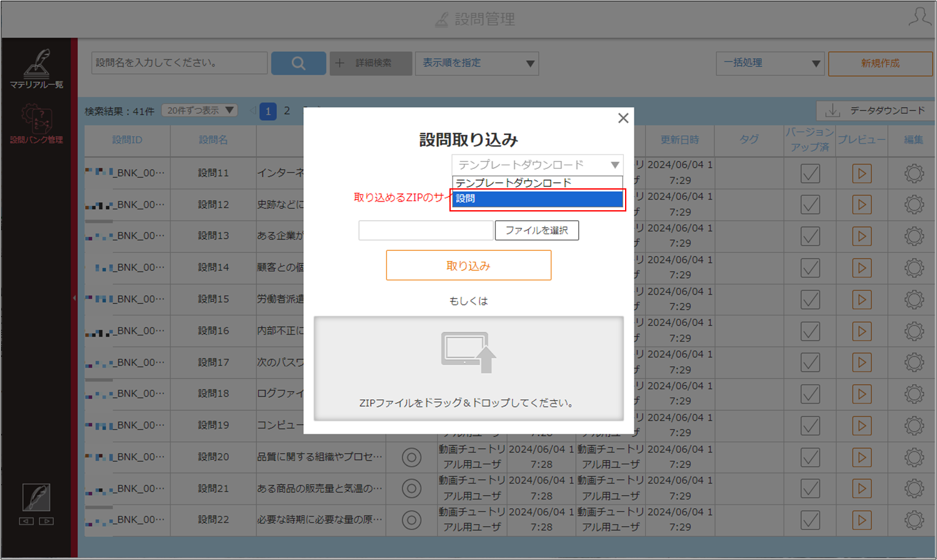Toggle version-up checkbox for 設問22

810,520
